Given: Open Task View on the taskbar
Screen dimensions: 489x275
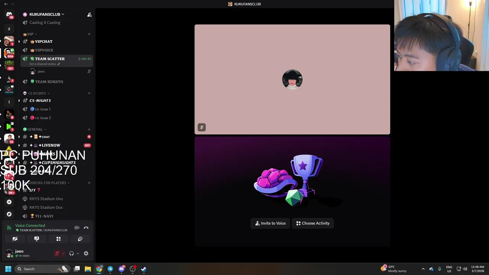Looking at the screenshot, I should point(77,269).
